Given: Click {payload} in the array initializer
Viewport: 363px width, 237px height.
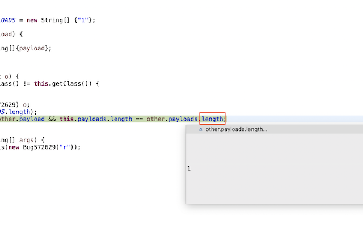Looking at the screenshot, I should coord(32,48).
